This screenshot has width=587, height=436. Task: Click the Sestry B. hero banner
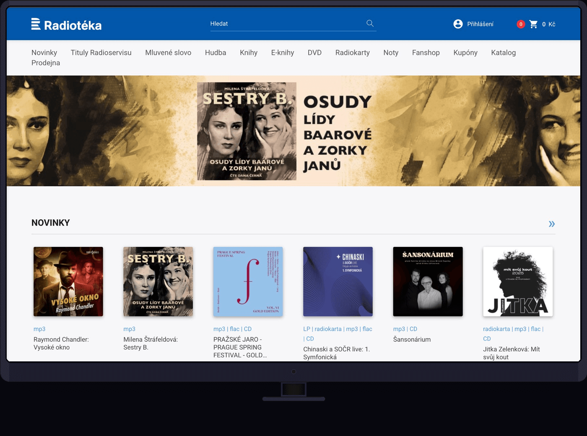[x=293, y=131]
